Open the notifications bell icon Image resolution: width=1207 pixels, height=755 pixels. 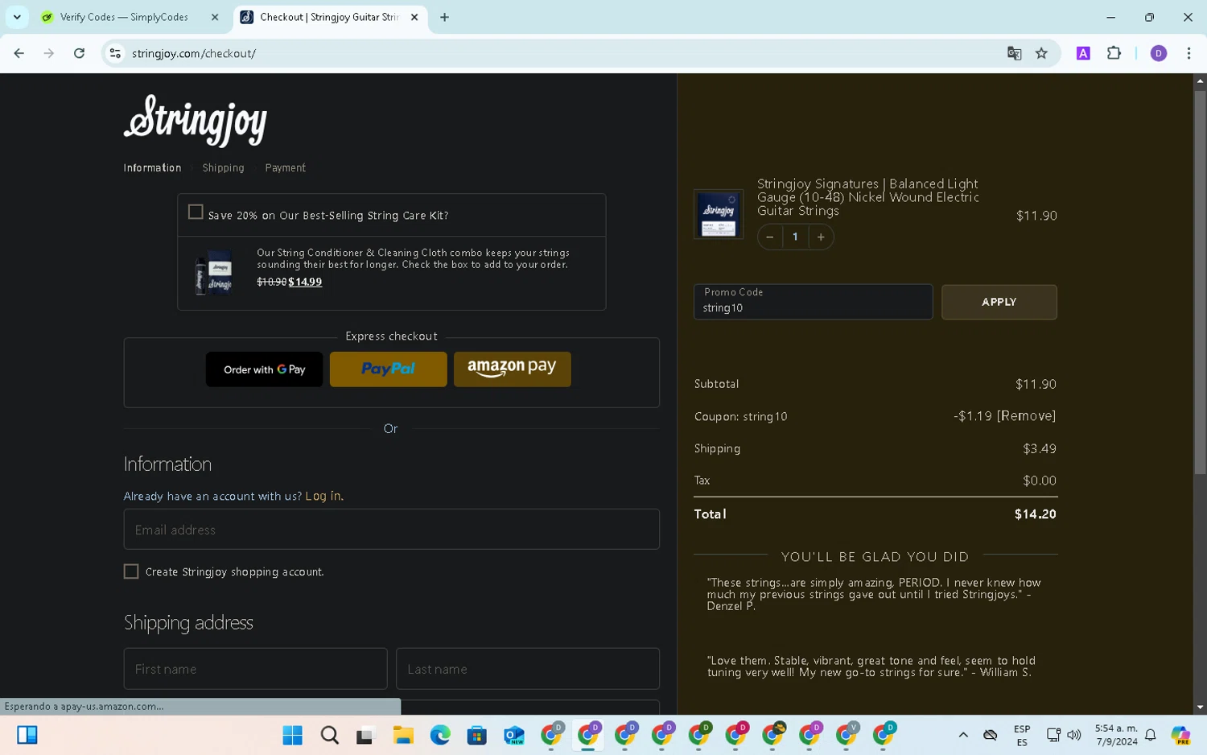coord(1151,735)
